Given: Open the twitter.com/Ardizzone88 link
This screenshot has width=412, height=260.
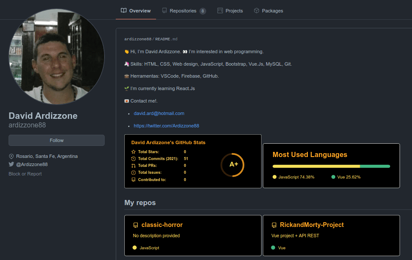Looking at the screenshot, I should click(166, 126).
